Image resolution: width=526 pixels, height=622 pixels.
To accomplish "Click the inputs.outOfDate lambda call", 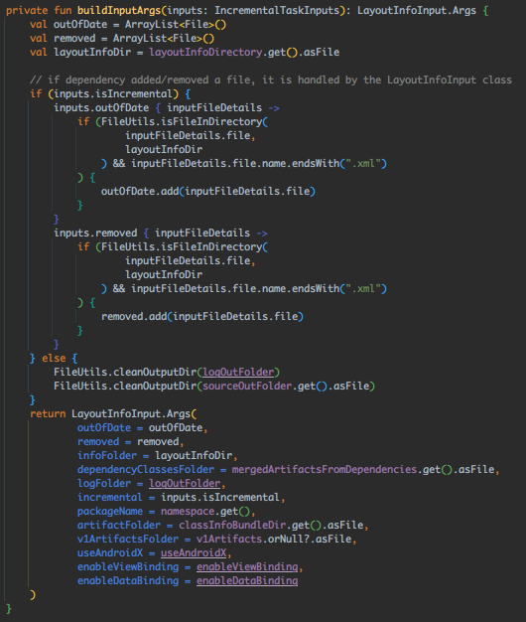I will point(101,108).
